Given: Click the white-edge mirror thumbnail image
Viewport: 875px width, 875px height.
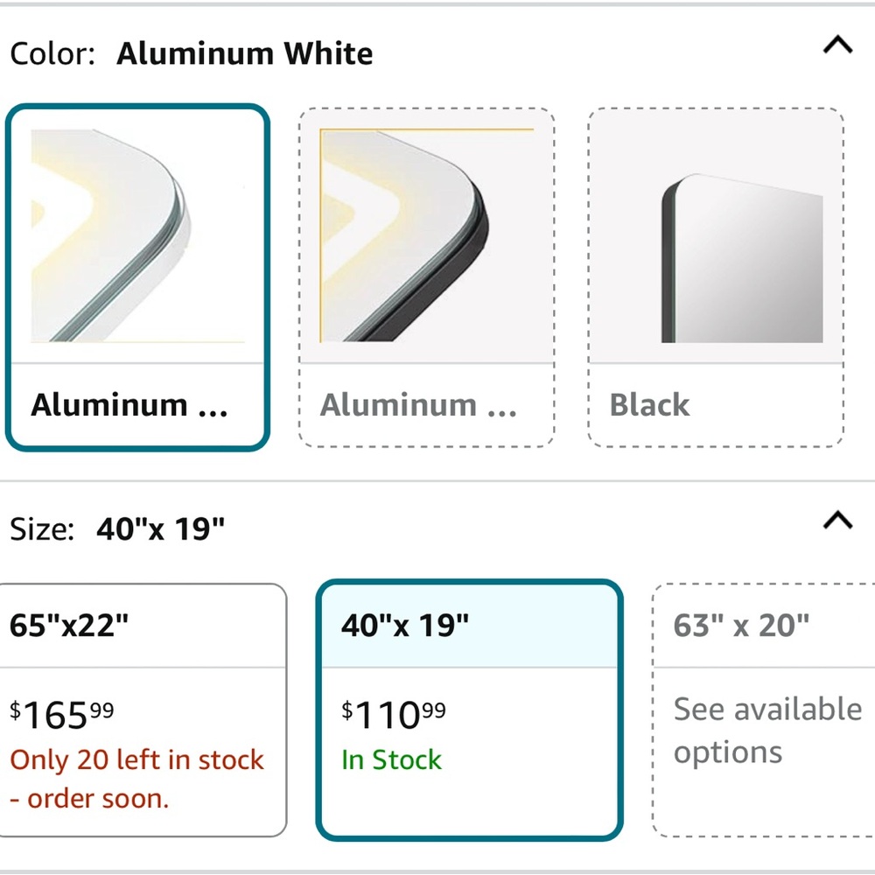Looking at the screenshot, I should (x=137, y=235).
